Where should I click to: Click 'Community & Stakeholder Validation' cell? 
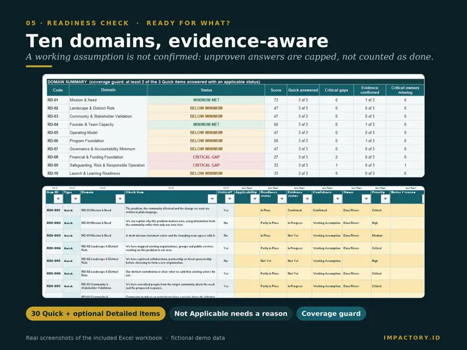pos(108,116)
